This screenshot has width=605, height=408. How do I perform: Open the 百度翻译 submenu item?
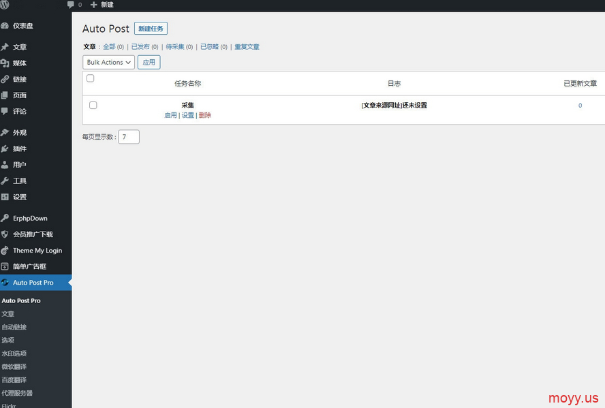click(14, 380)
